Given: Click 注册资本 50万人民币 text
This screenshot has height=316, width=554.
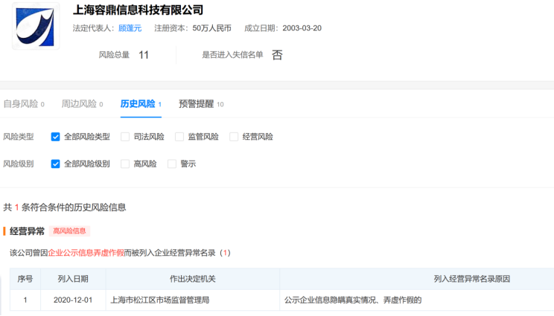Looking at the screenshot, I should point(193,28).
